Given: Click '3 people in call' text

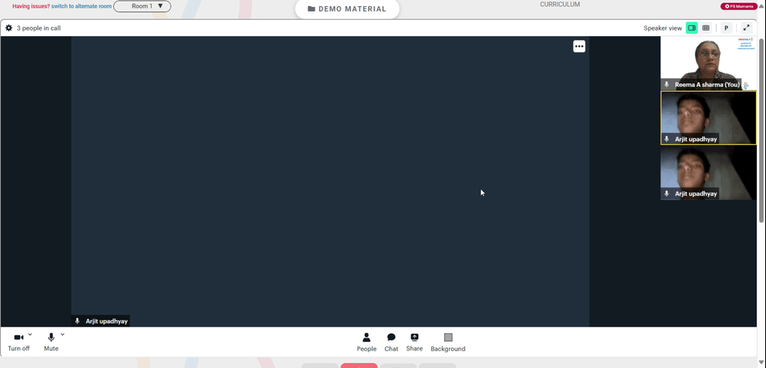Looking at the screenshot, I should pos(38,28).
